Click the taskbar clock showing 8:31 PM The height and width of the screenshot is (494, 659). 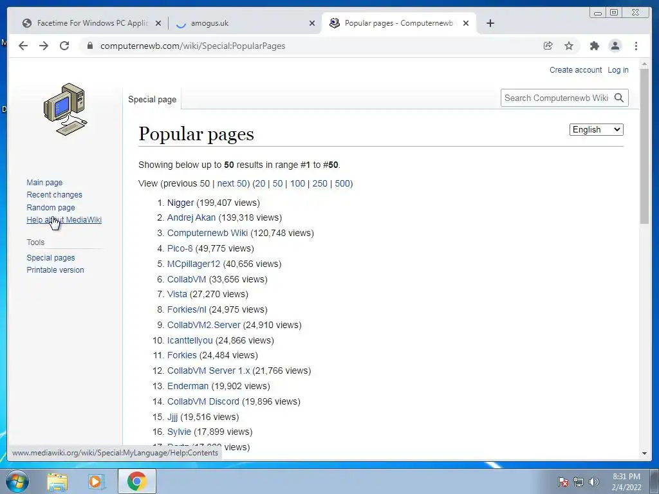coord(626,482)
